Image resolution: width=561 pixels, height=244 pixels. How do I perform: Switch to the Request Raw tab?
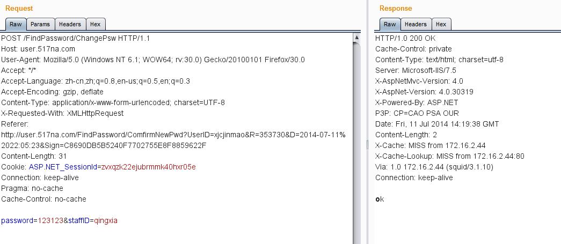[x=16, y=24]
